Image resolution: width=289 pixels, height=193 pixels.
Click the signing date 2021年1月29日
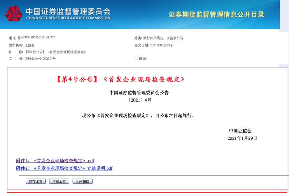pos(242,138)
